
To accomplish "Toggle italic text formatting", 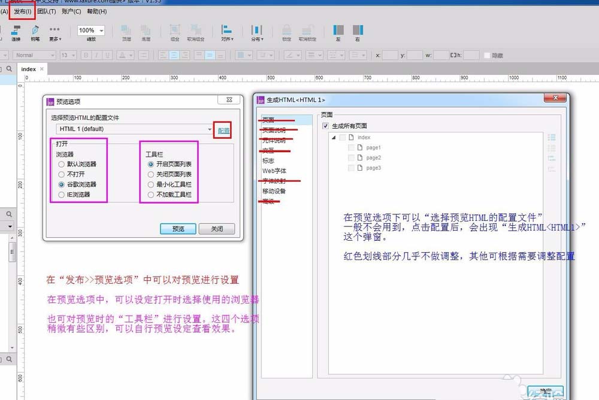I will [96, 56].
